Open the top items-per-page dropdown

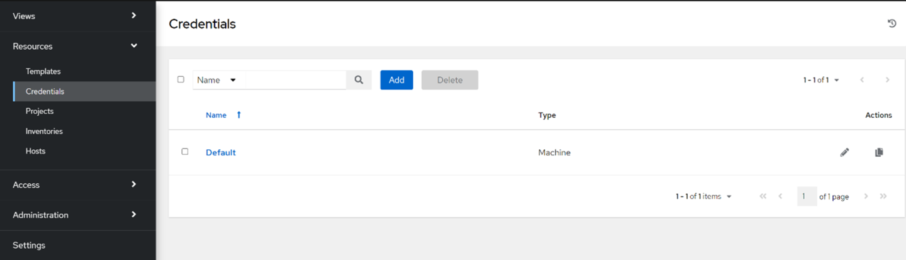(x=821, y=80)
